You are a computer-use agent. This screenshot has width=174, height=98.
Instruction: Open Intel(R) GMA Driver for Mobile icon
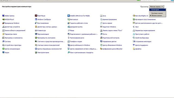coord(69,16)
